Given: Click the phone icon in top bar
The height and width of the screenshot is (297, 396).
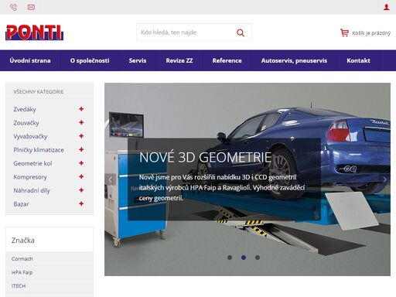Looking at the screenshot, I should (x=13, y=7).
